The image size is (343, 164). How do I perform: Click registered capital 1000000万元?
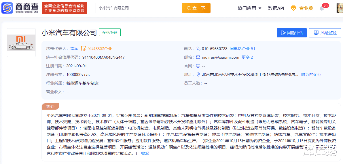[78, 75]
